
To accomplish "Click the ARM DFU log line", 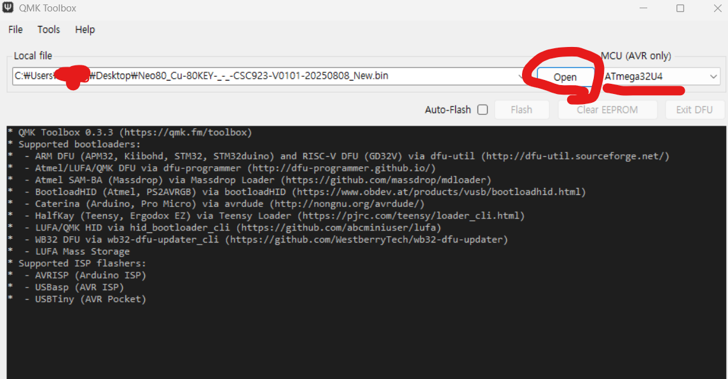I will [x=347, y=156].
